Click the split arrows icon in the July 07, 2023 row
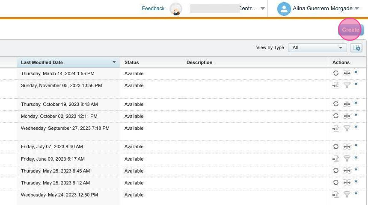 347,146
